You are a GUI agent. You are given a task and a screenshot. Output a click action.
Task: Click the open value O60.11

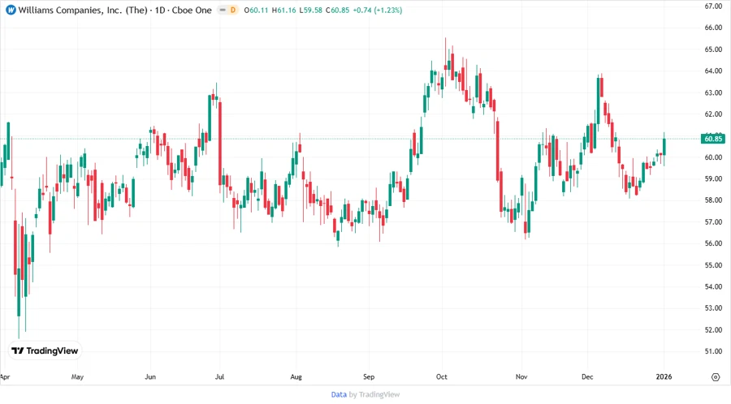coord(256,11)
